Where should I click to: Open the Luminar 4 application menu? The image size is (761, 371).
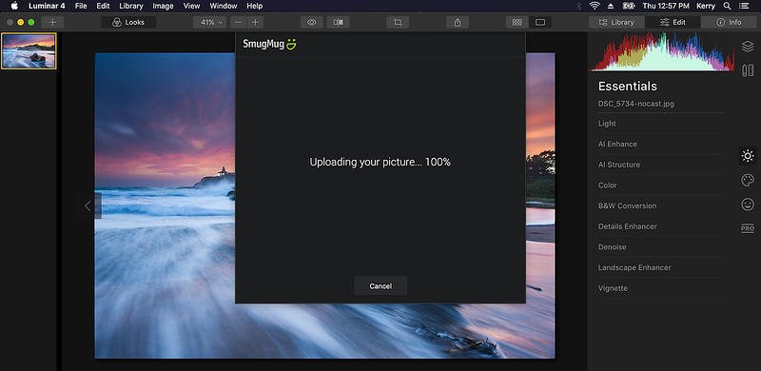point(48,6)
